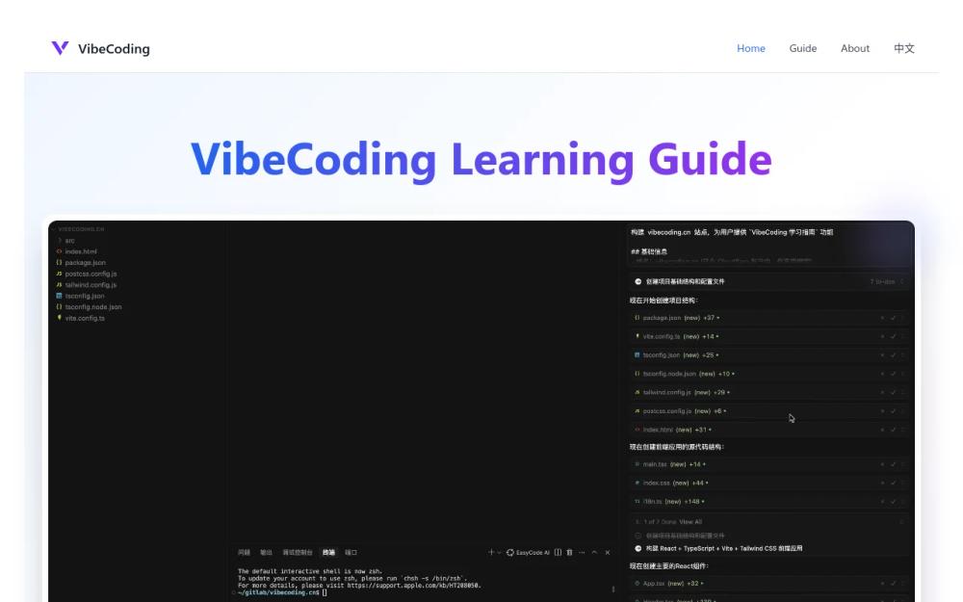Open the Home navigation link
This screenshot has height=602, width=963.
click(x=750, y=48)
